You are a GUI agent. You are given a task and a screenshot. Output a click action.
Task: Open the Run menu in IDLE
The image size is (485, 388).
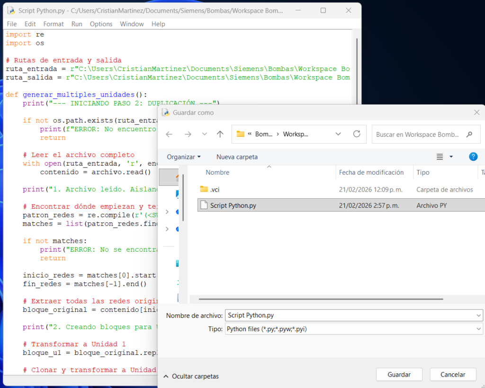pyautogui.click(x=77, y=24)
